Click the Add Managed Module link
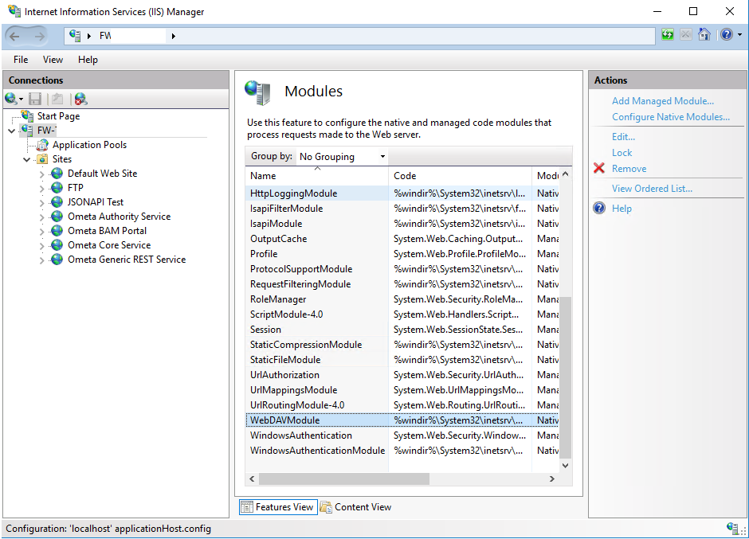749x539 pixels. point(663,100)
